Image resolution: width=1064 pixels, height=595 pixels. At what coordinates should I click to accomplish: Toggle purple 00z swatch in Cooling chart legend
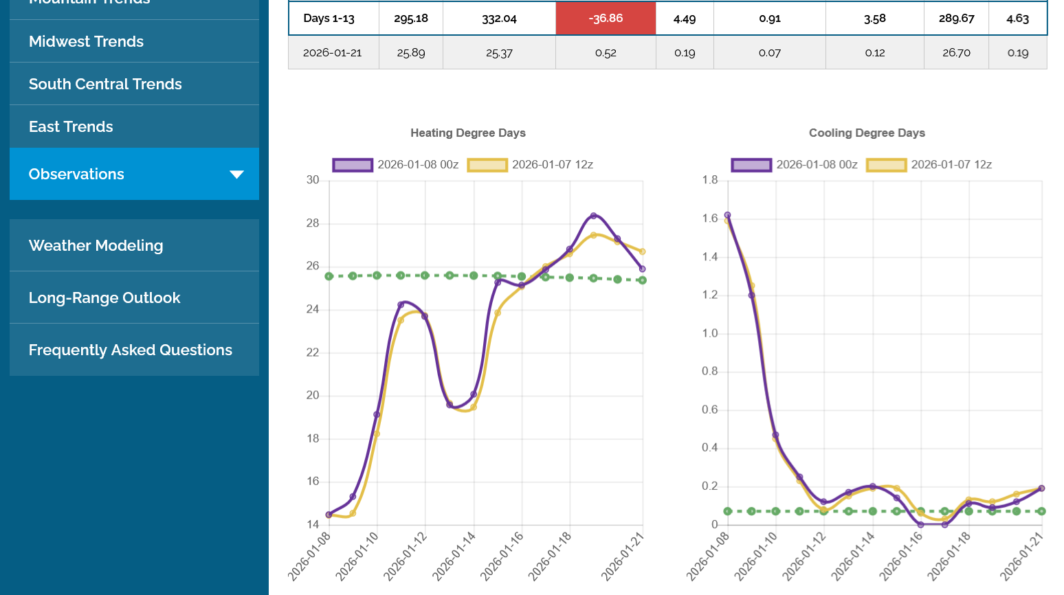point(751,165)
